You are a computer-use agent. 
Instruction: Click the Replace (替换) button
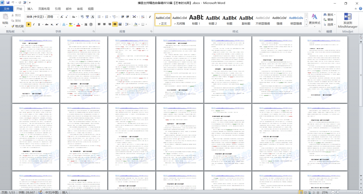coord(330,20)
